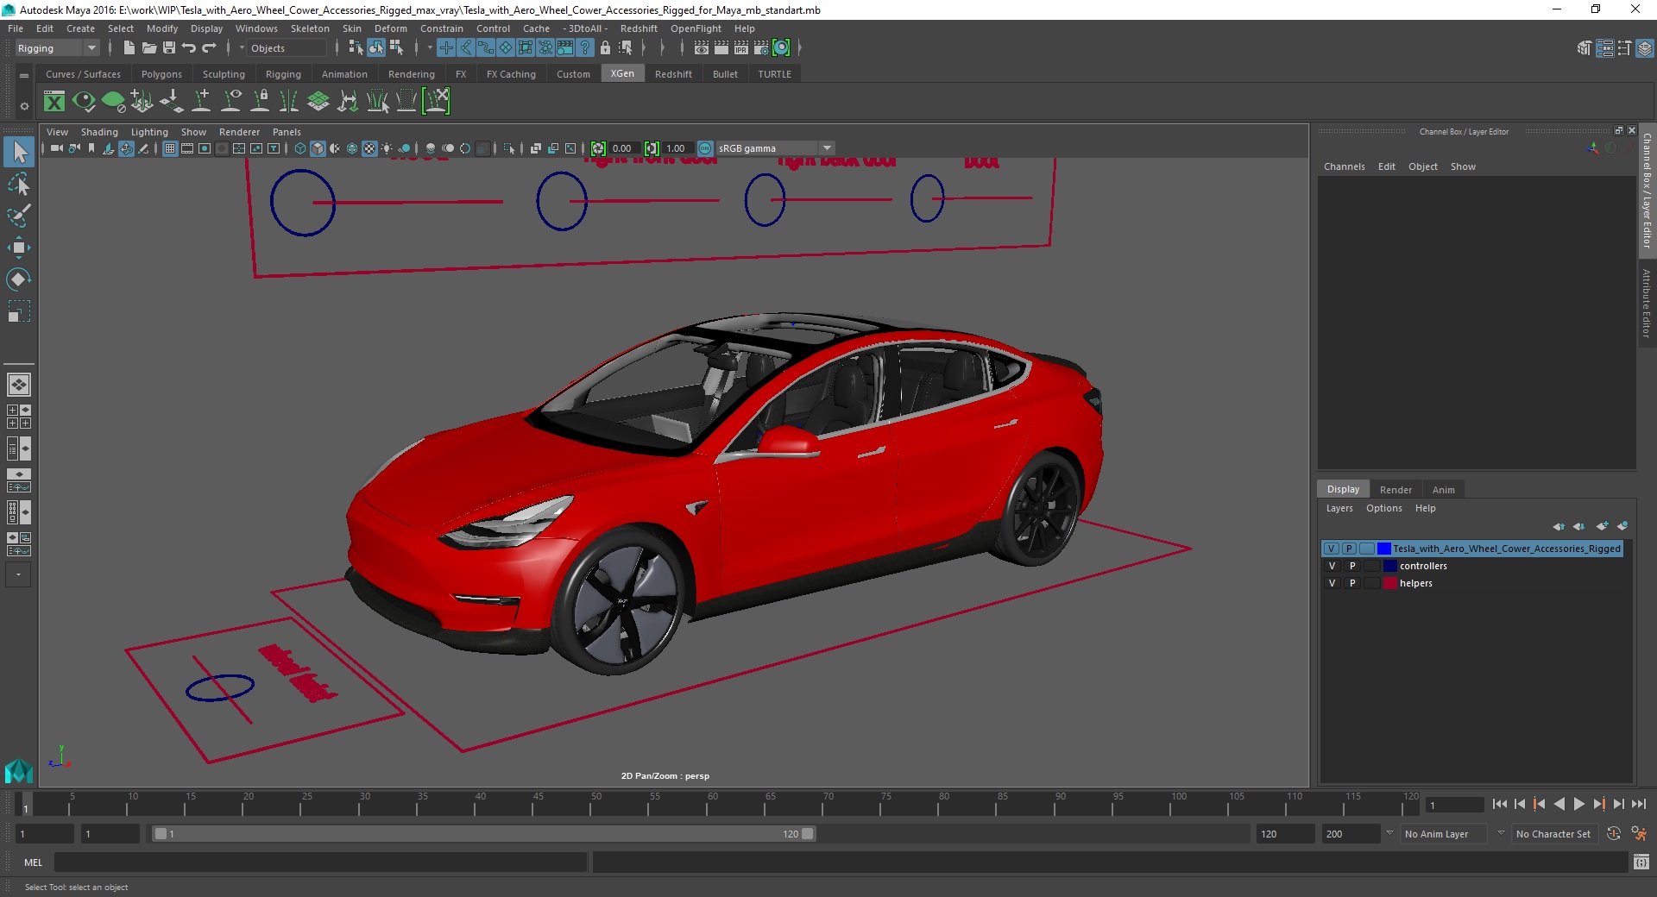This screenshot has height=897, width=1657.
Task: Toggle textured display checker icon
Action: tap(369, 148)
